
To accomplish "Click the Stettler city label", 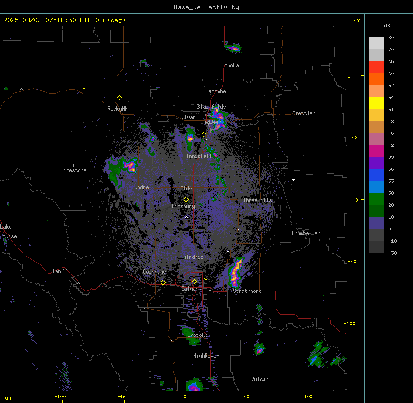I will pyautogui.click(x=304, y=113).
